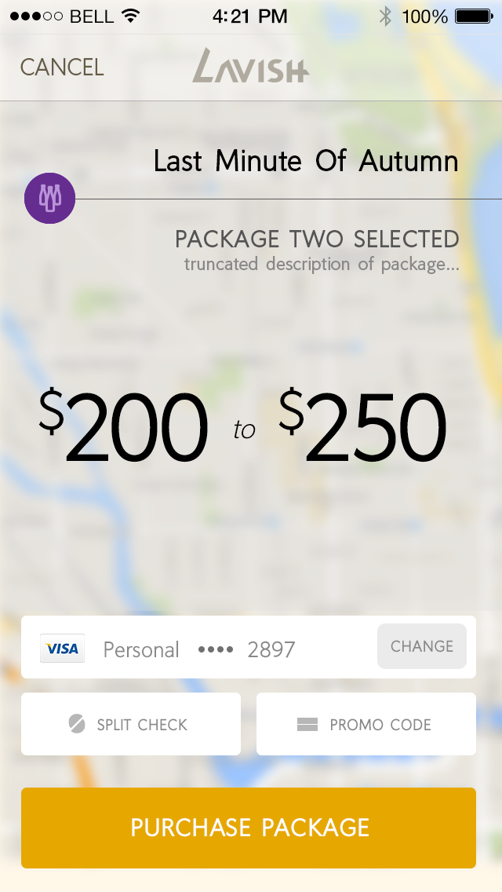
Task: Click the Lavish logo in header
Action: pos(250,66)
